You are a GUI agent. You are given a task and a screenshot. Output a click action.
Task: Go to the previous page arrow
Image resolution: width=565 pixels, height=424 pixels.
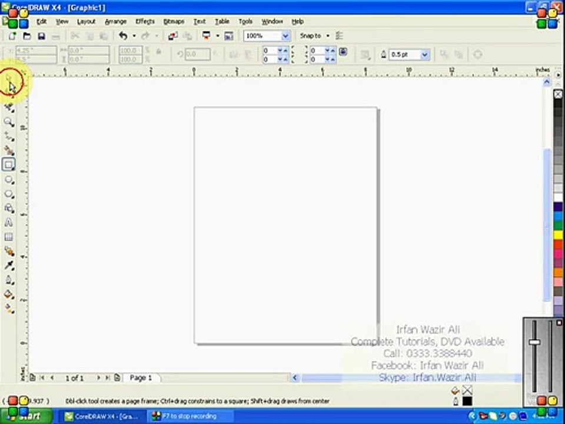(x=52, y=377)
